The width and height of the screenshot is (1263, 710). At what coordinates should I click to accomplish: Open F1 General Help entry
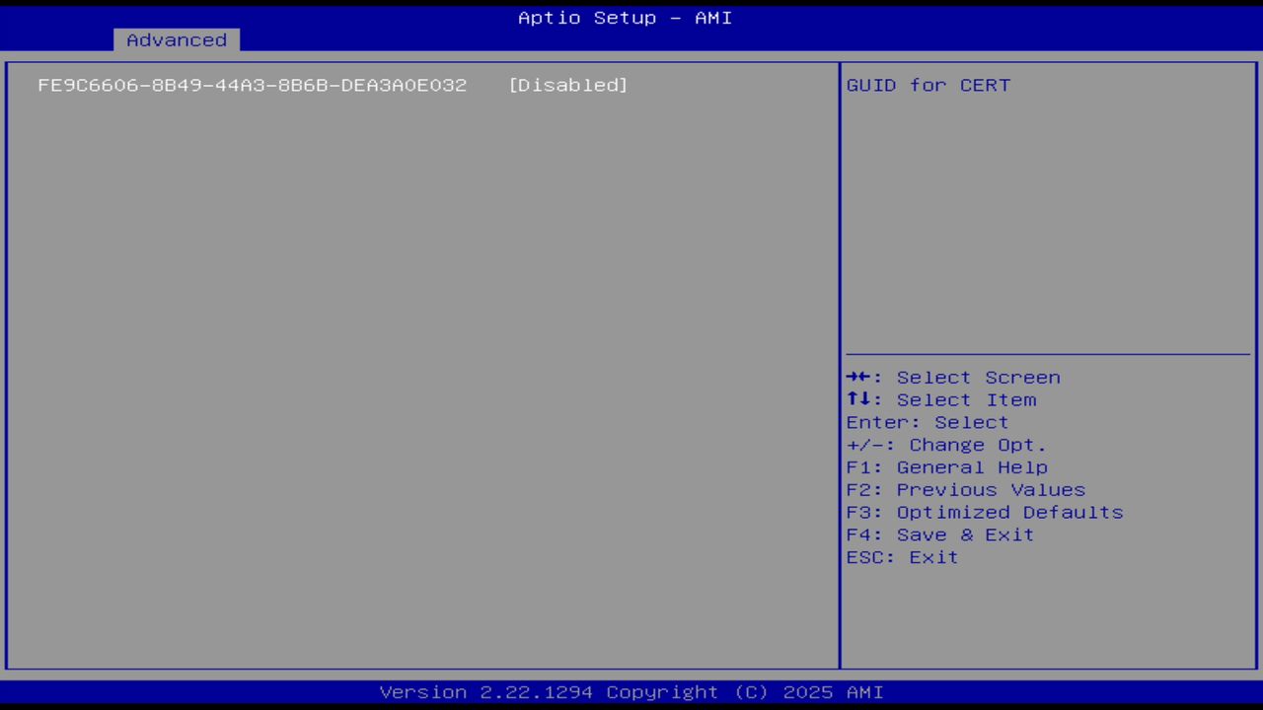(947, 466)
